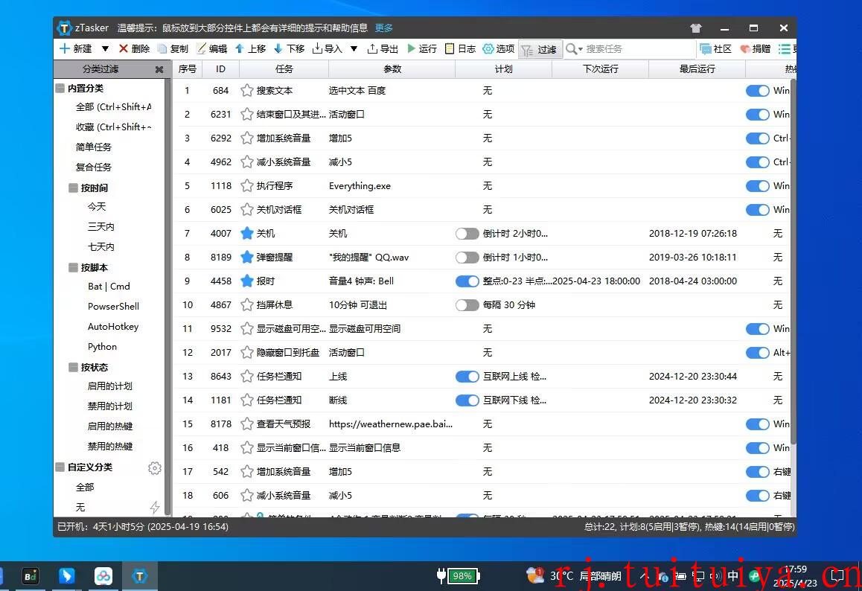The image size is (862, 591).
Task: Click the 运行 (Run) play button
Action: pyautogui.click(x=422, y=49)
